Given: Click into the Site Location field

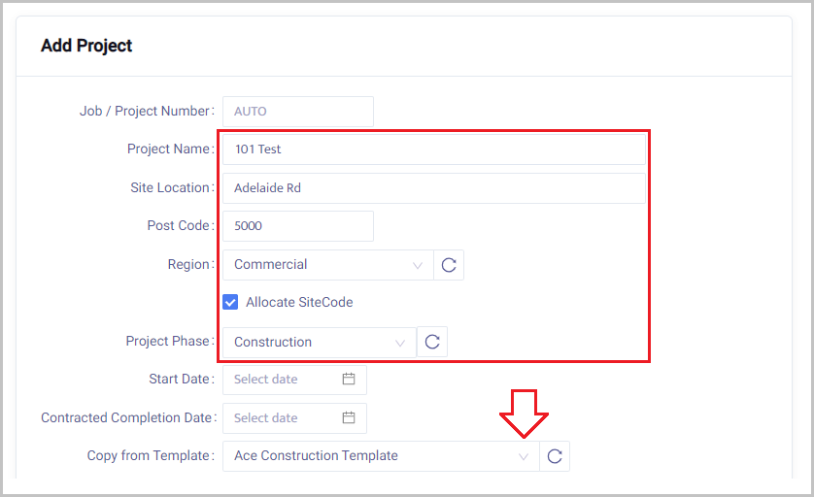Looking at the screenshot, I should click(433, 187).
